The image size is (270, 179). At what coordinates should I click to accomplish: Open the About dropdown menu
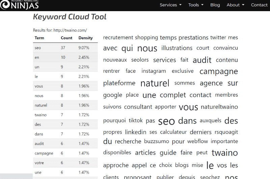pyautogui.click(x=235, y=5)
